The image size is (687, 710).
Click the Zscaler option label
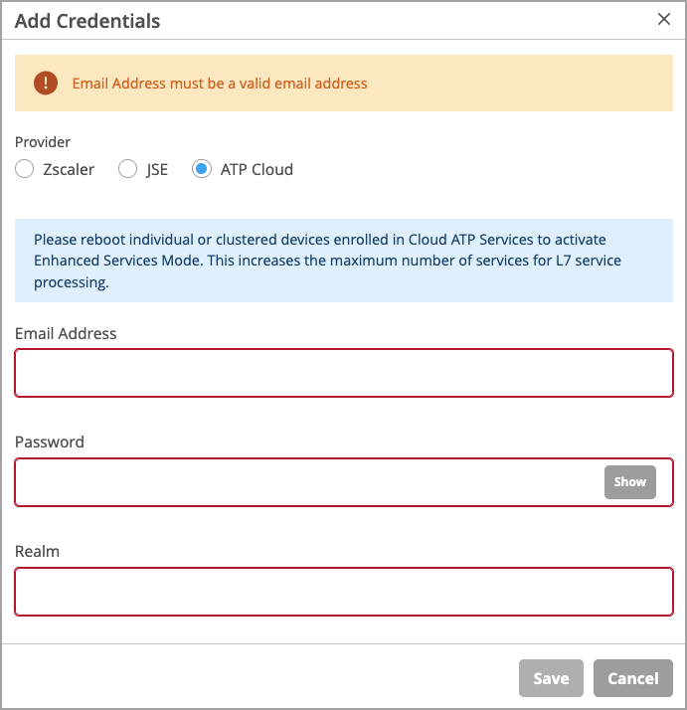click(x=69, y=169)
